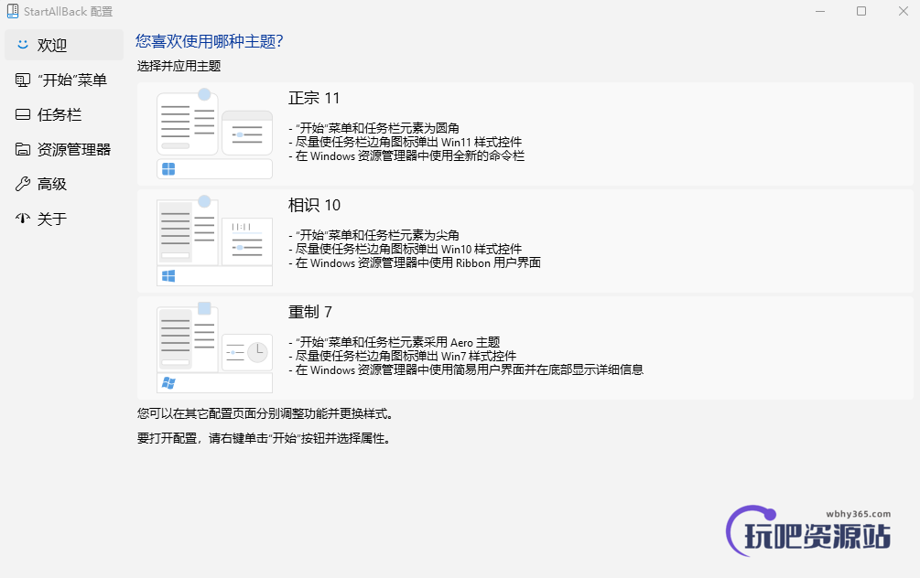Screen dimensions: 920x578
Task: Select the 高级 advanced tab
Action: 64,184
